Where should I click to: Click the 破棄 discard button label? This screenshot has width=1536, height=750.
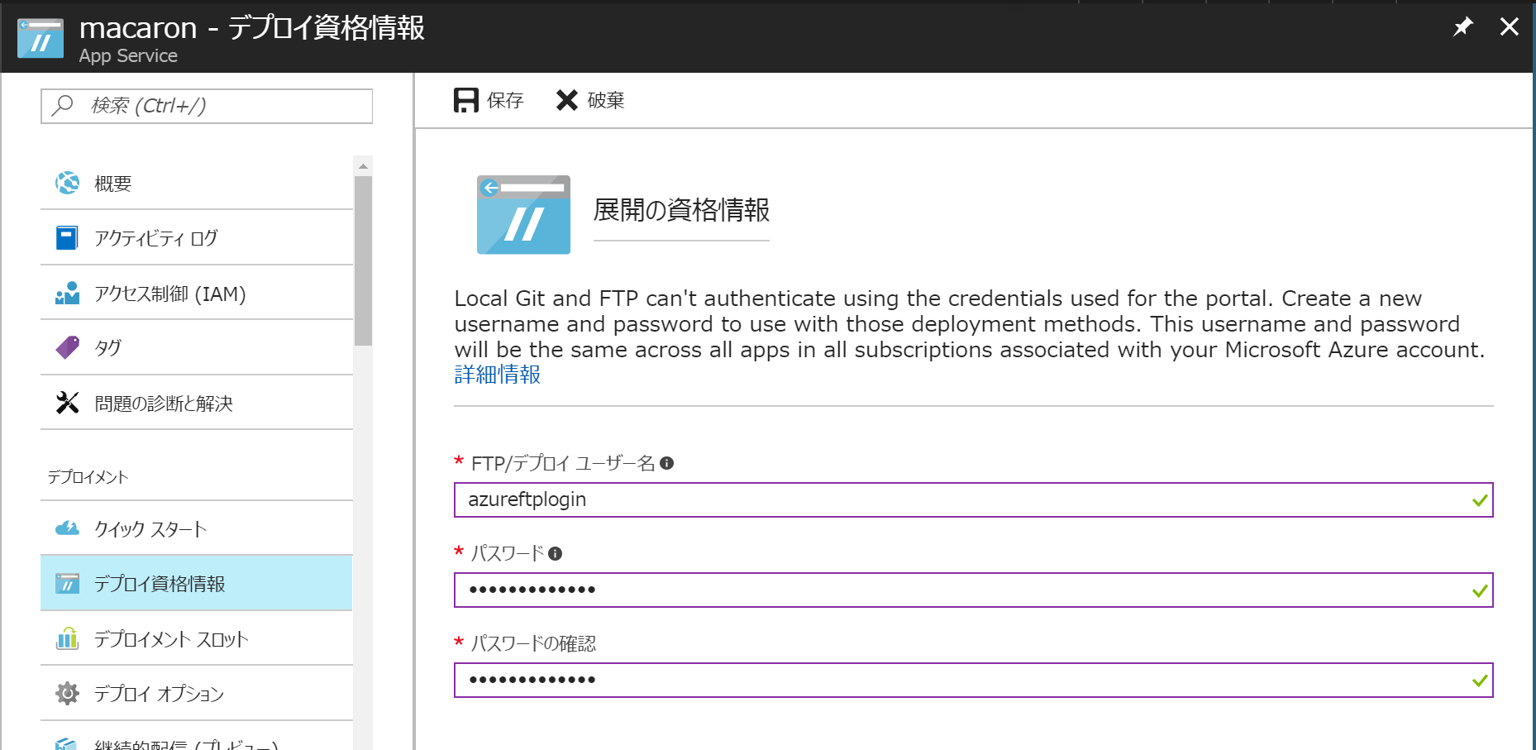click(606, 100)
